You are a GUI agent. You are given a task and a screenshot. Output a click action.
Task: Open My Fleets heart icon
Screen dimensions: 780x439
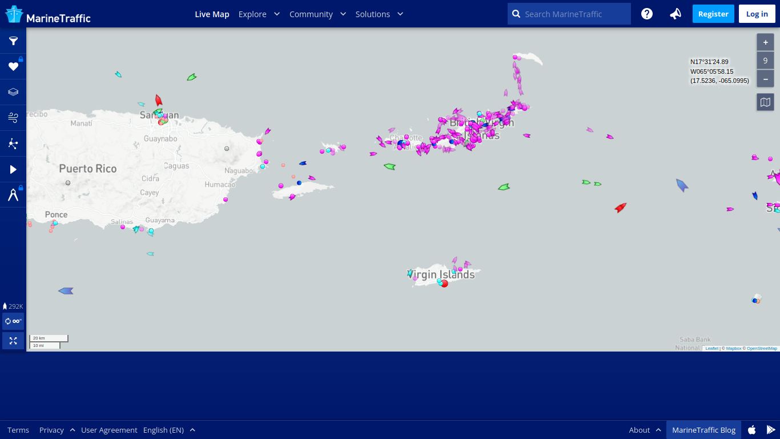pyautogui.click(x=13, y=66)
